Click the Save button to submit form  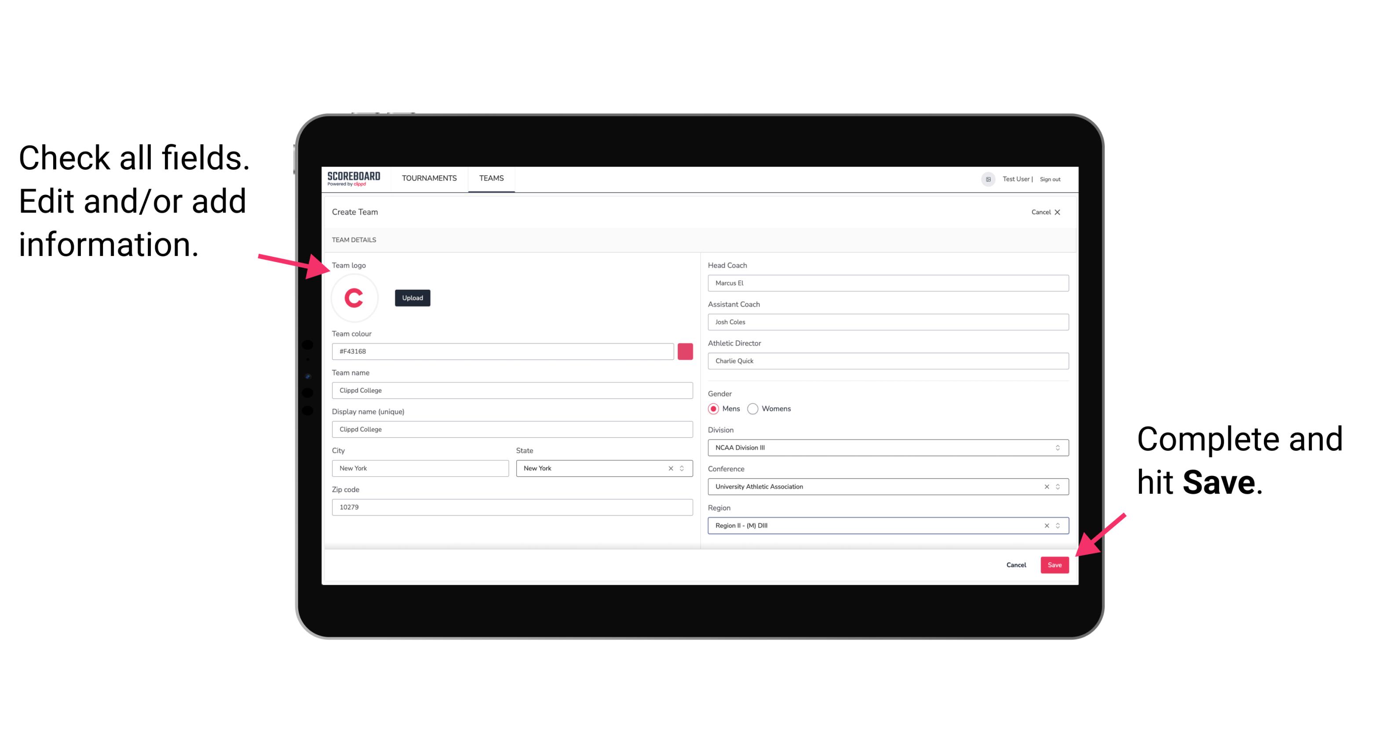tap(1055, 564)
